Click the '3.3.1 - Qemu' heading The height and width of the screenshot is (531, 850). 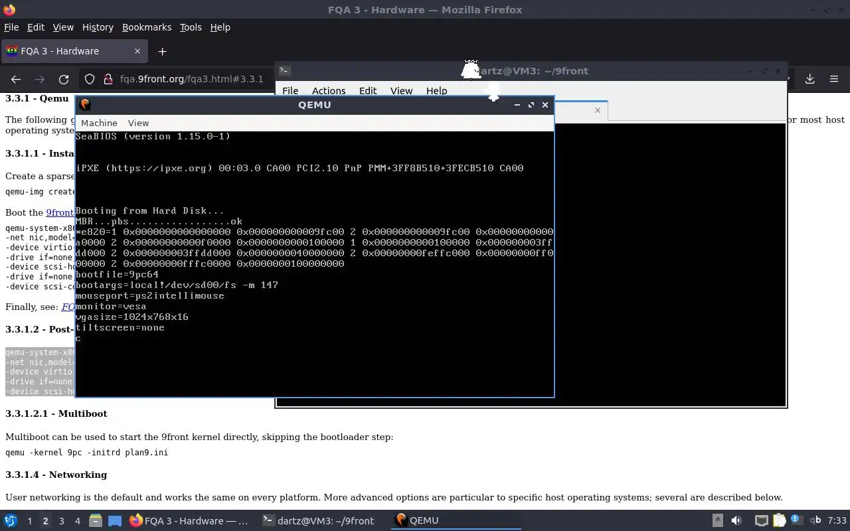37,98
